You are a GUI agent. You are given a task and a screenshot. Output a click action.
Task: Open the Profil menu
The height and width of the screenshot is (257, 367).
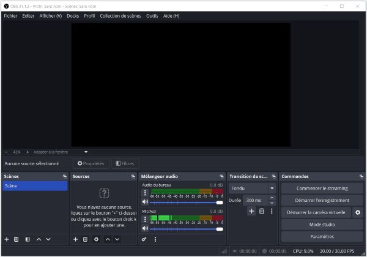point(89,16)
